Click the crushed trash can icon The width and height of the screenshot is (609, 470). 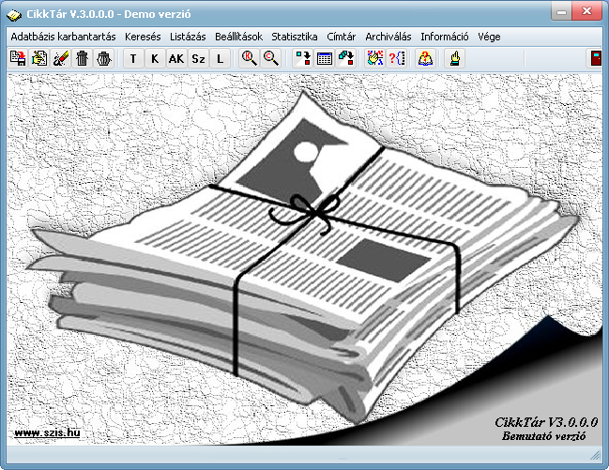(104, 59)
